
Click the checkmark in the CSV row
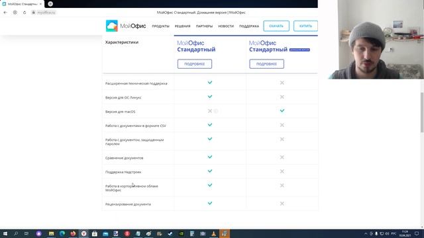click(210, 125)
